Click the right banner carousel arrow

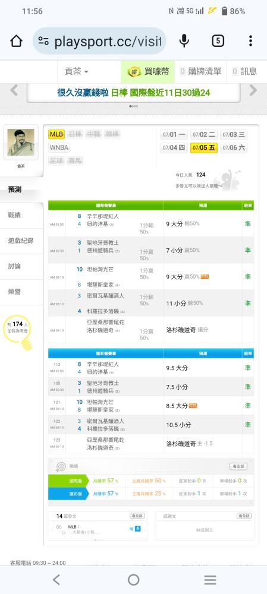[253, 90]
